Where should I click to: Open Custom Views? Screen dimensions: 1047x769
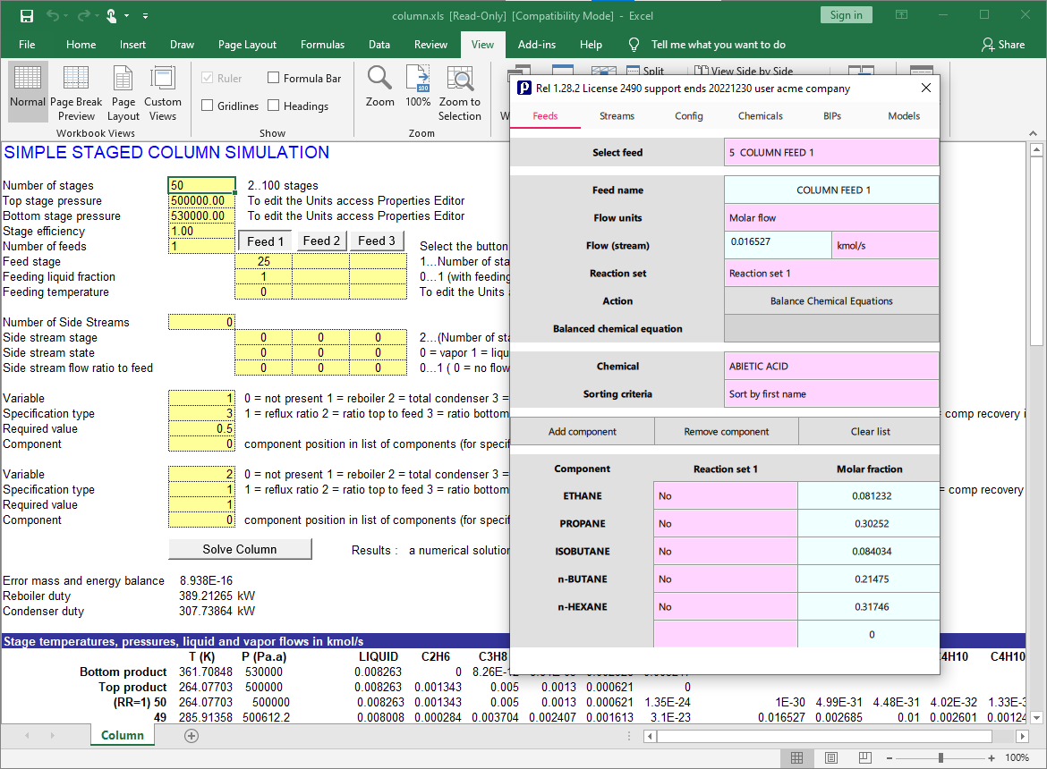(x=162, y=93)
